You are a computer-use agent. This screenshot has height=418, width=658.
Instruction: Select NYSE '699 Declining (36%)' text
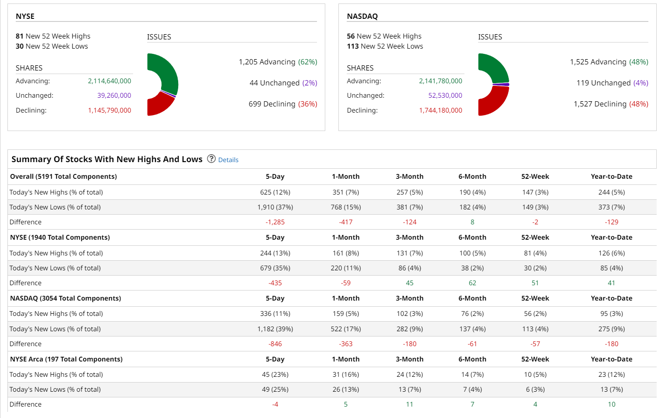(283, 104)
